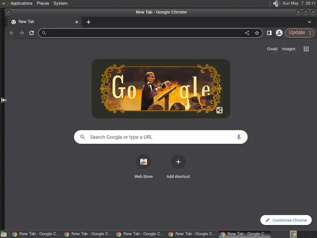Image resolution: width=317 pixels, height=238 pixels.
Task: Reload the page
Action: pyautogui.click(x=32, y=33)
